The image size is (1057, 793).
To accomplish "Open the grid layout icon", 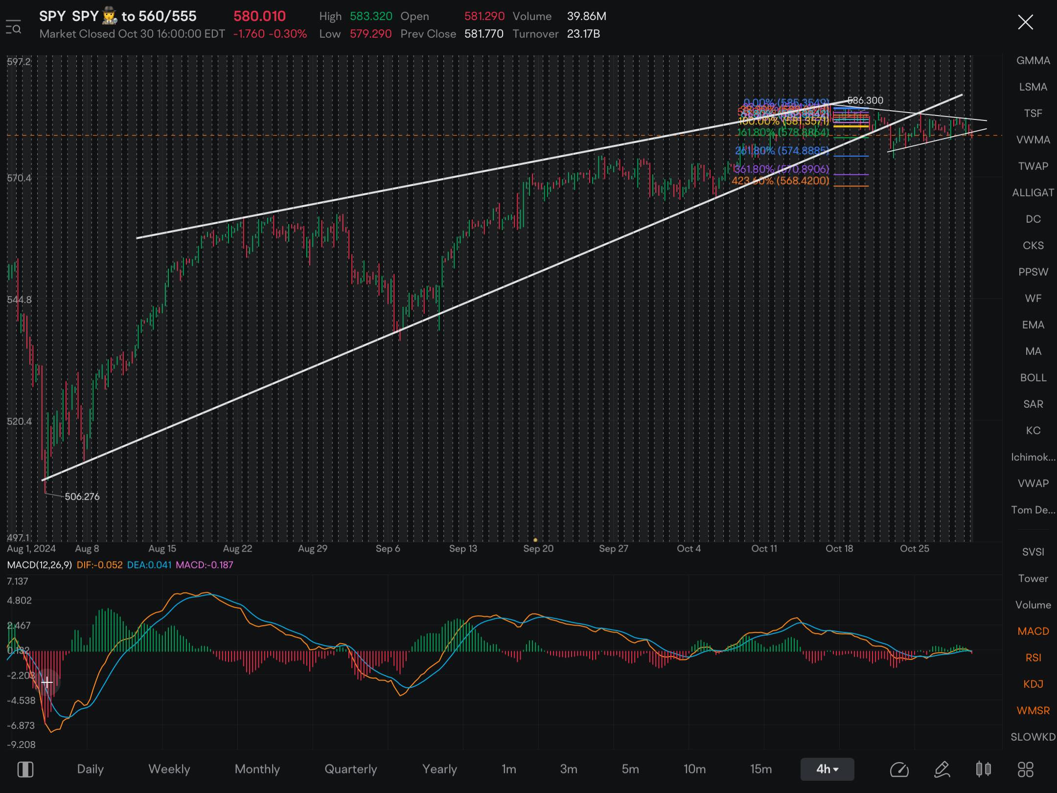I will [x=1025, y=769].
